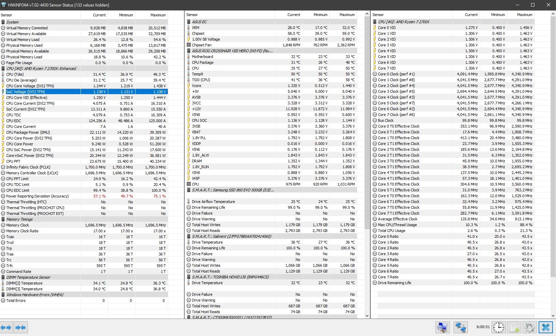The height and width of the screenshot is (336, 556).
Task: Click the lightning icon beside Core 0 VID
Action: (375, 28)
